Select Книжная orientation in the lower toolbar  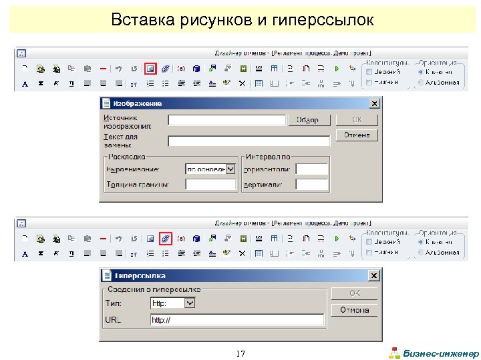[421, 242]
